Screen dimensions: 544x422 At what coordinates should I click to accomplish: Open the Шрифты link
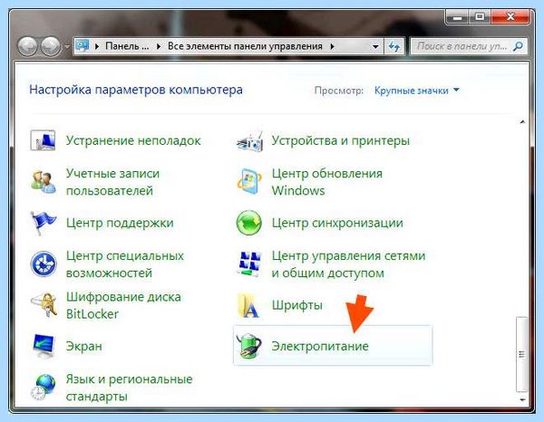coord(297,305)
